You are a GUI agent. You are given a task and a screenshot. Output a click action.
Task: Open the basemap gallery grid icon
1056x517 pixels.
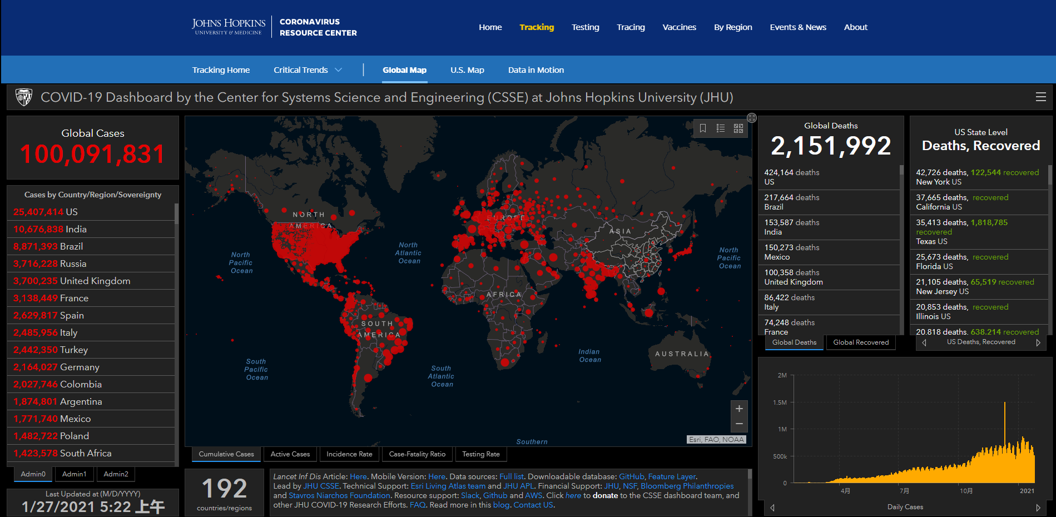[x=738, y=128]
